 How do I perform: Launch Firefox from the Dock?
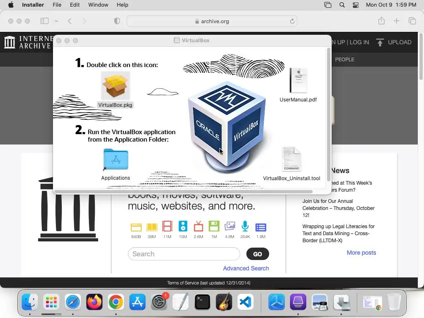[x=94, y=302]
